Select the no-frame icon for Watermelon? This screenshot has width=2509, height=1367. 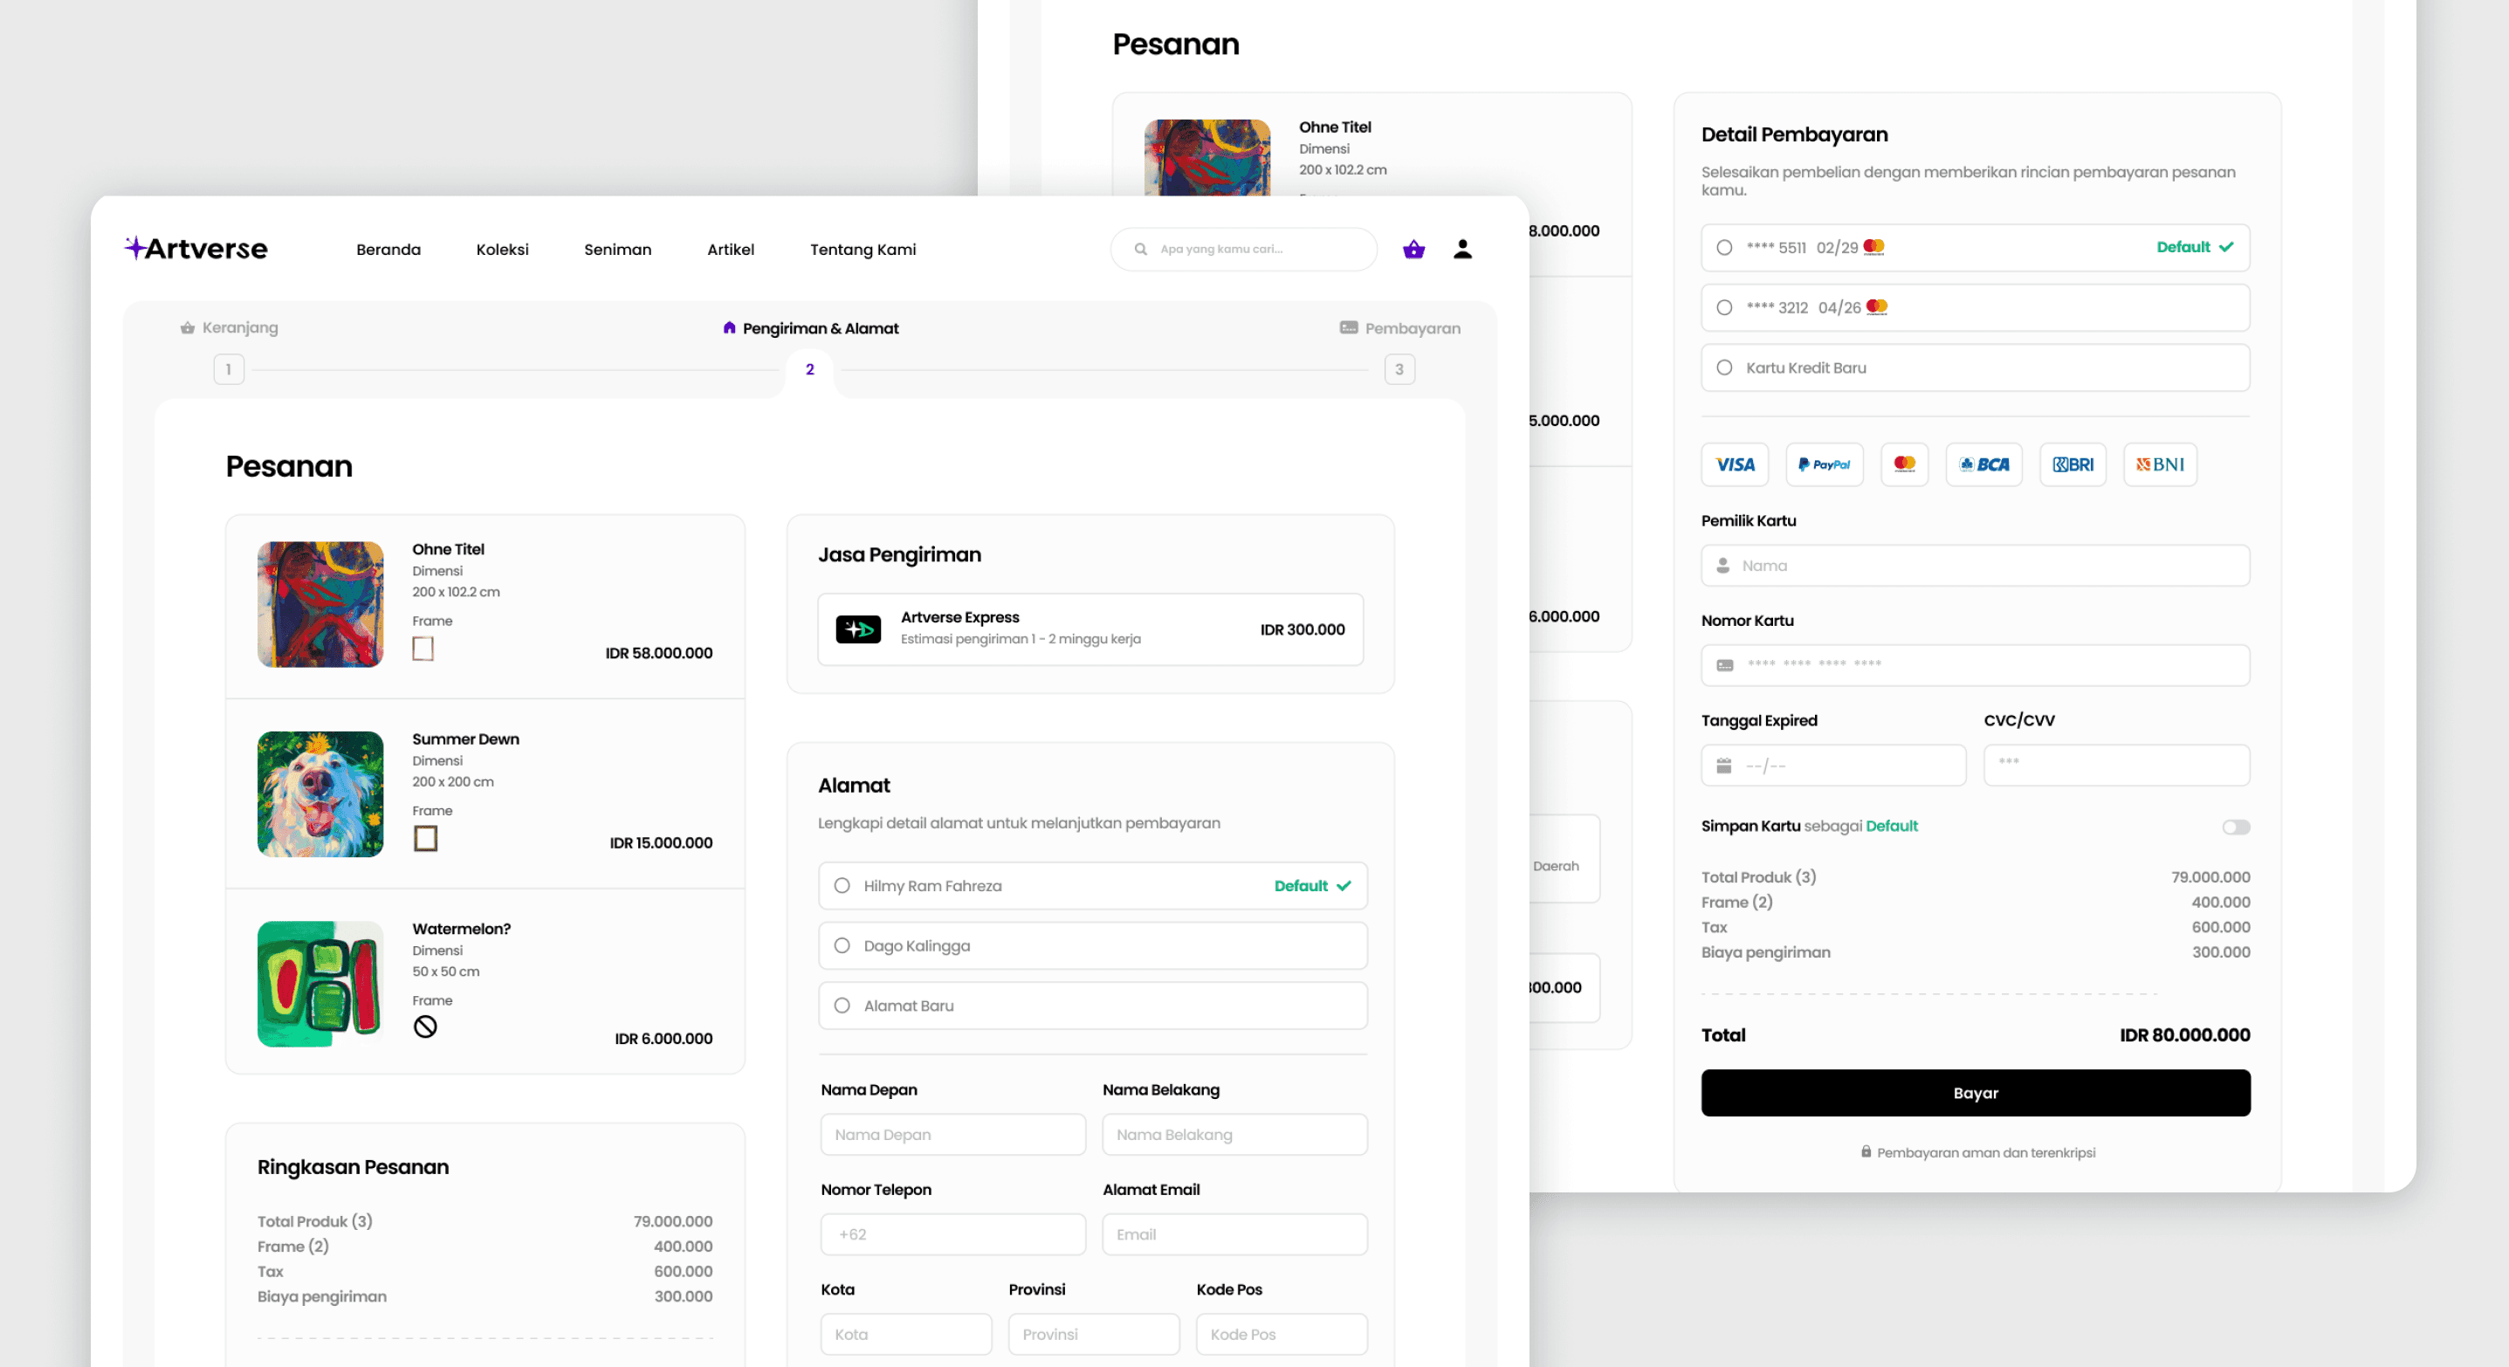[426, 1027]
